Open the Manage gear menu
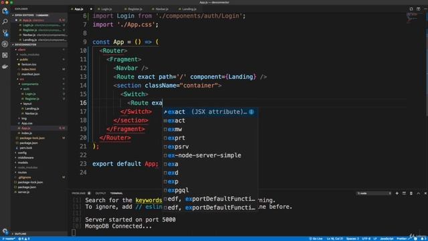This screenshot has height=241, width=428. point(5,231)
